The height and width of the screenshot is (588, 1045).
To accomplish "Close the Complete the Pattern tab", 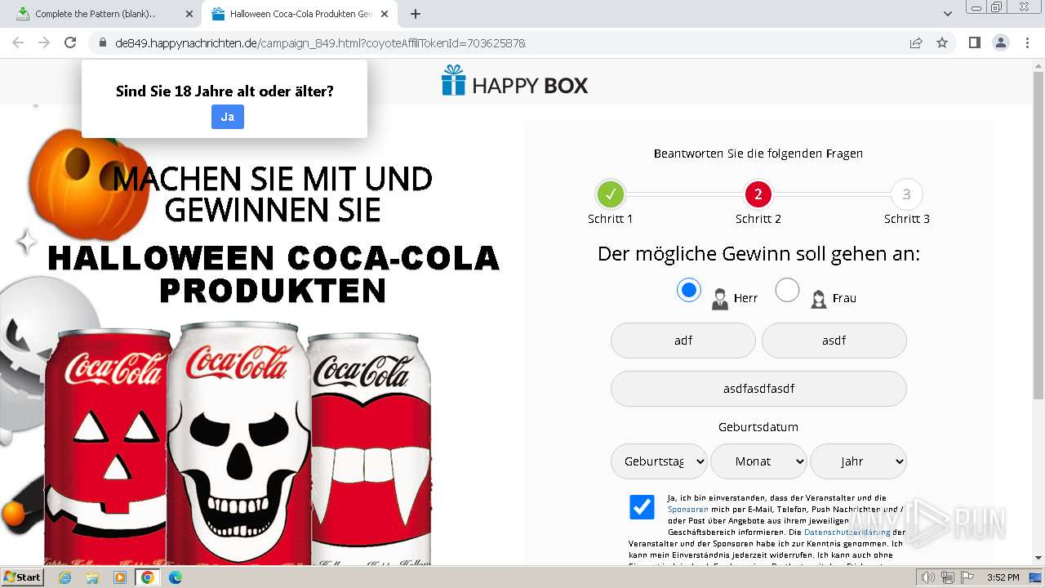I will 189,14.
